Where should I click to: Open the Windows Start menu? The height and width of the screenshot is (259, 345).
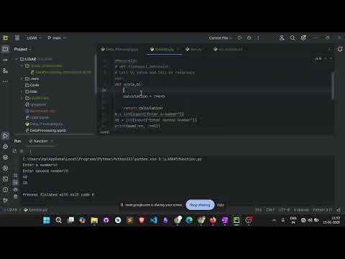coord(46,220)
